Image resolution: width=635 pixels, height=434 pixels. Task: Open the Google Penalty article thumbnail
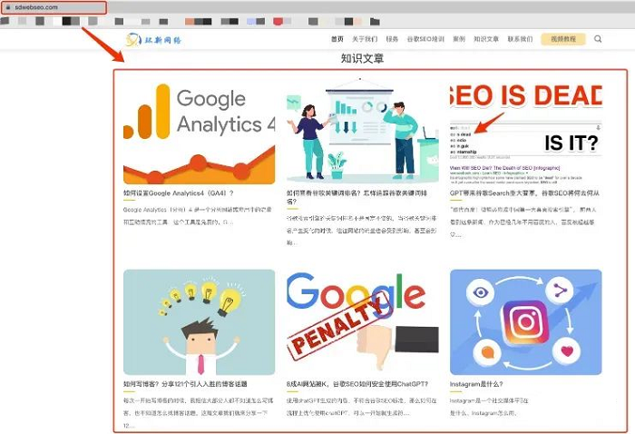pyautogui.click(x=363, y=322)
